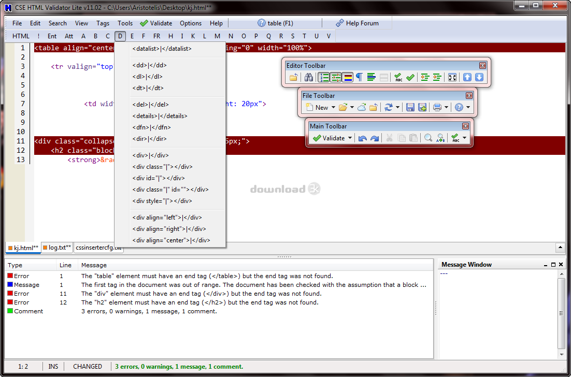
Task: Click the folder icon in Editor Toolbar
Action: (x=293, y=77)
